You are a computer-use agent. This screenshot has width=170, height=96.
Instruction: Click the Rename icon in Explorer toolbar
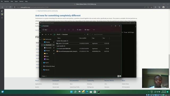pyautogui.click(x=65, y=30)
